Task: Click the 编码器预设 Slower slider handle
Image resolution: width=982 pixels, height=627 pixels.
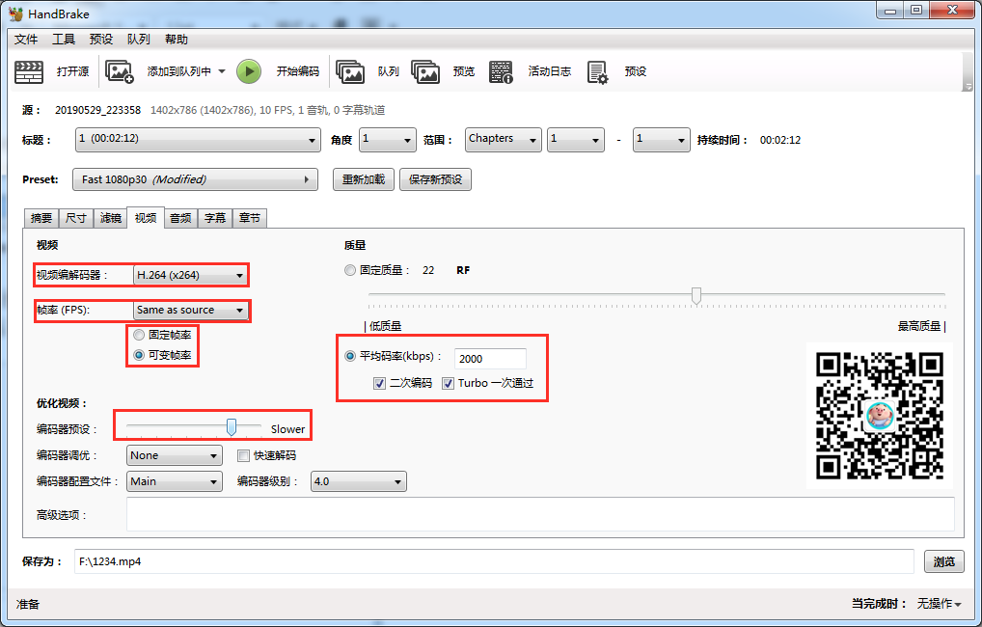Action: pos(232,427)
